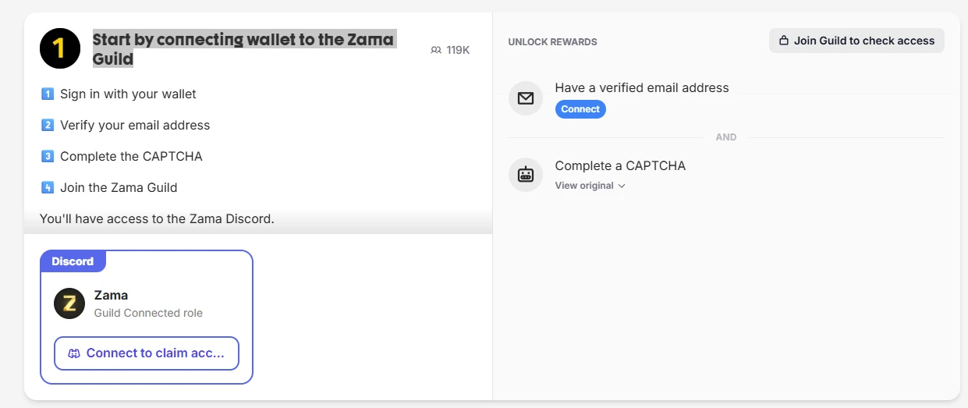This screenshot has height=408, width=968.
Task: Select the Discord tab label on card
Action: (73, 261)
